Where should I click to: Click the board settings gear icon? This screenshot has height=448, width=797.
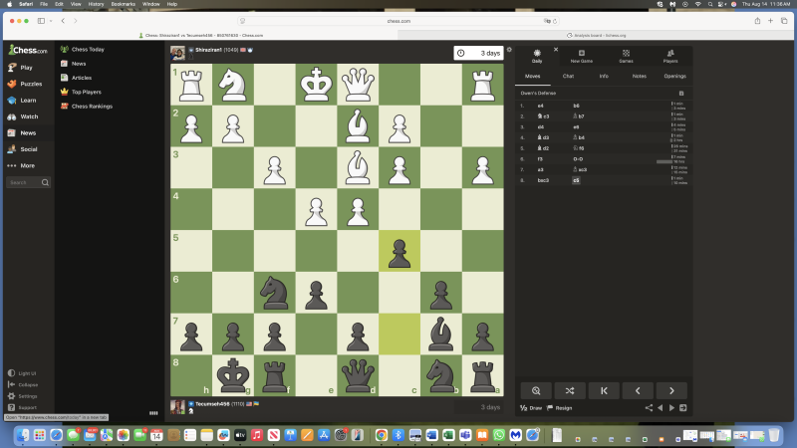coord(509,49)
